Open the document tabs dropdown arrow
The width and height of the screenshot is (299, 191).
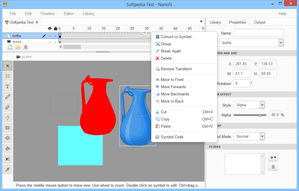201,21
